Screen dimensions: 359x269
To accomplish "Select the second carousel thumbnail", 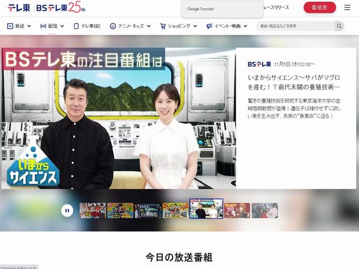I will point(121,211).
